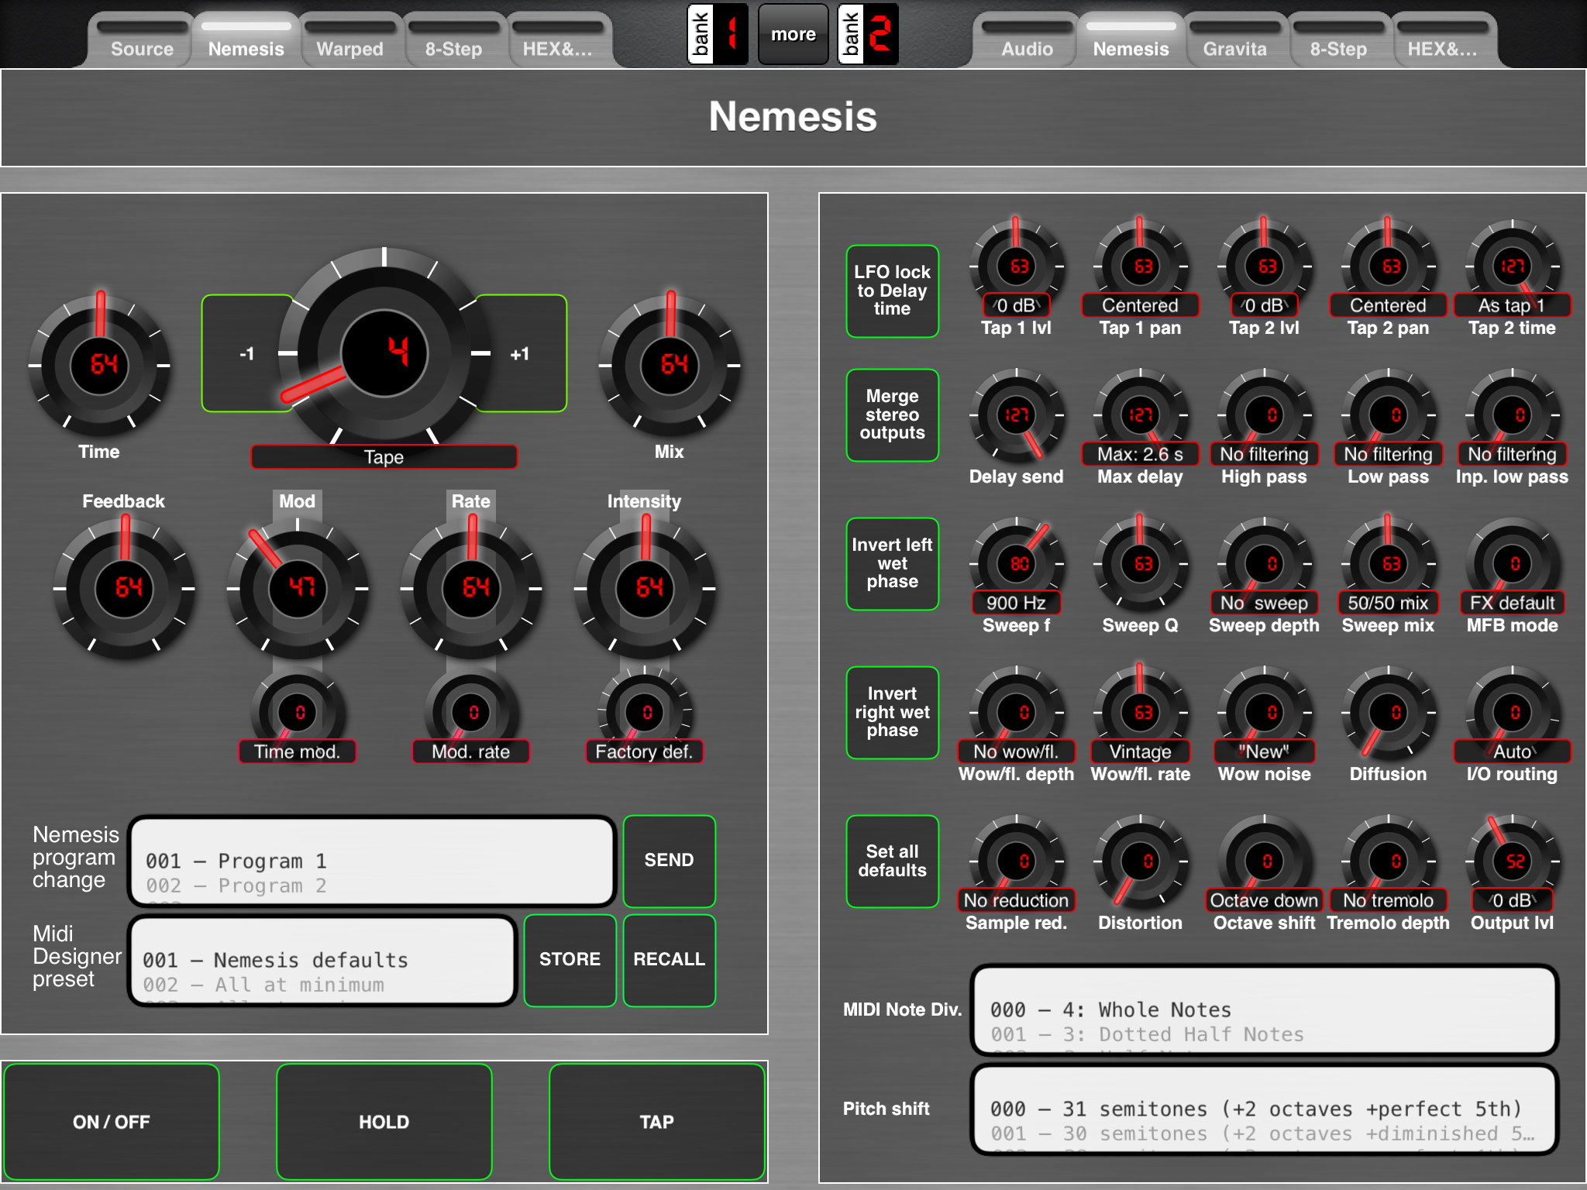1587x1190 pixels.
Task: Click the Max delay knob
Action: coord(1141,415)
